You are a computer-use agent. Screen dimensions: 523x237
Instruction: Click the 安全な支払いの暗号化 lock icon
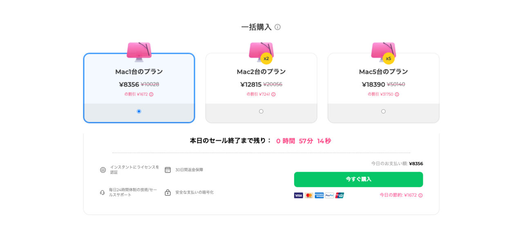tap(168, 192)
